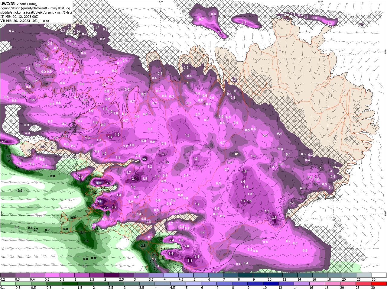Click the 3.1 value in the offshore band
This screenshot has height=290, width=387.
coord(220,32)
